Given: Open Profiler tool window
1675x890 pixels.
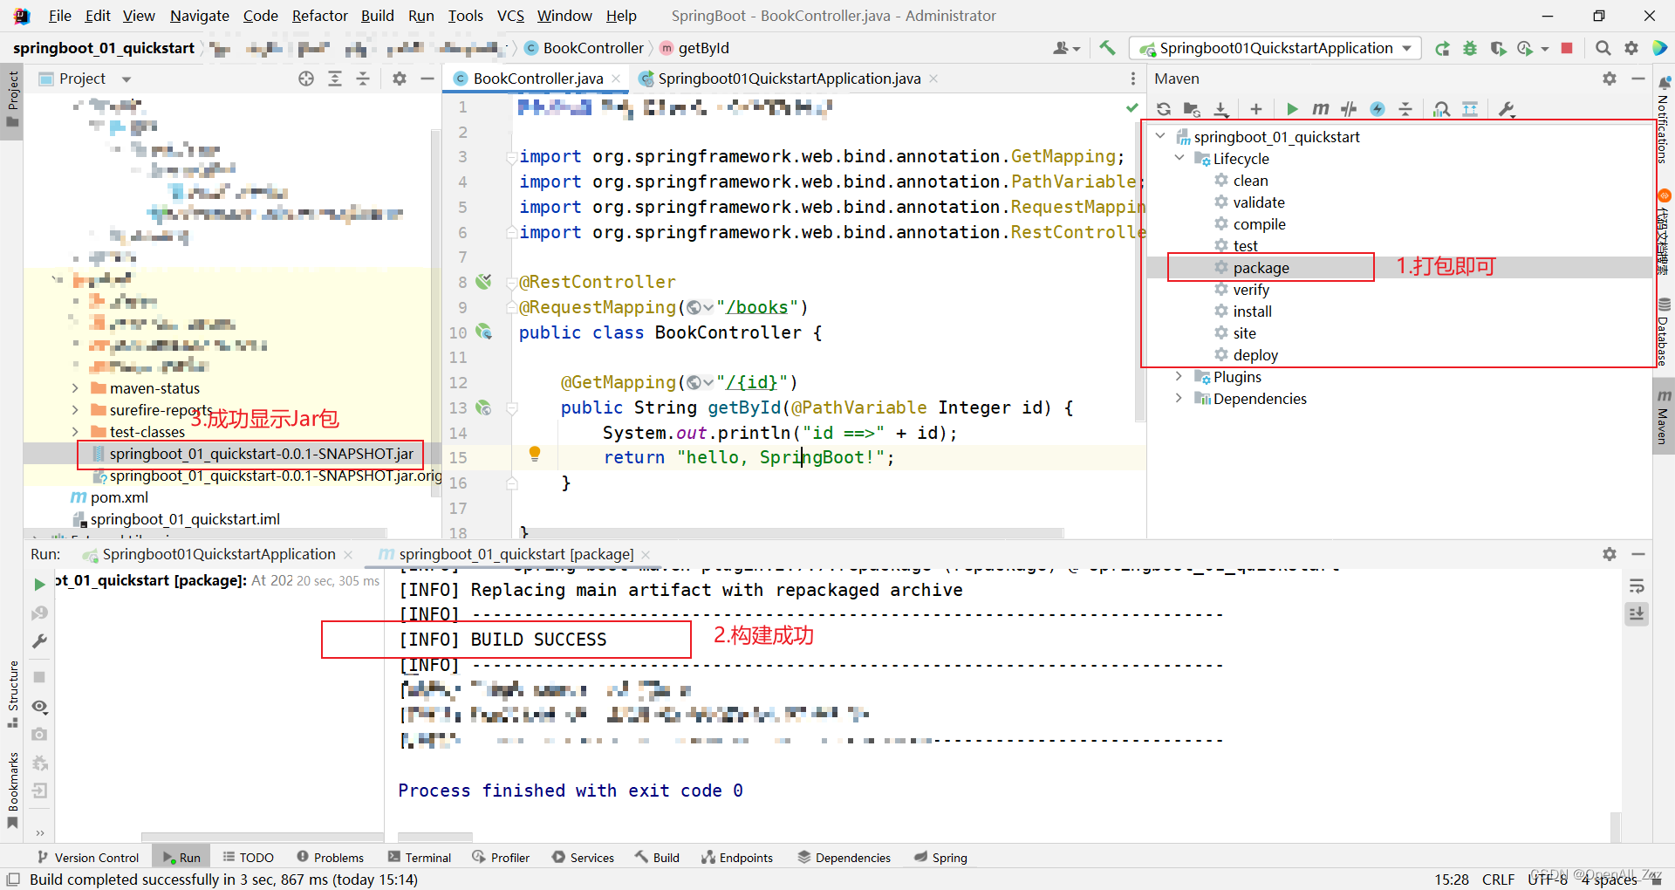Looking at the screenshot, I should [x=501, y=858].
